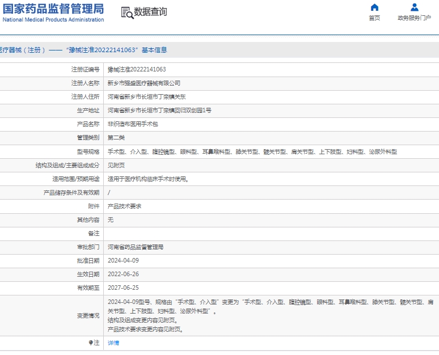Click the 型号规格 row label
Image resolution: width=439 pixels, height=355 pixels.
(88, 151)
